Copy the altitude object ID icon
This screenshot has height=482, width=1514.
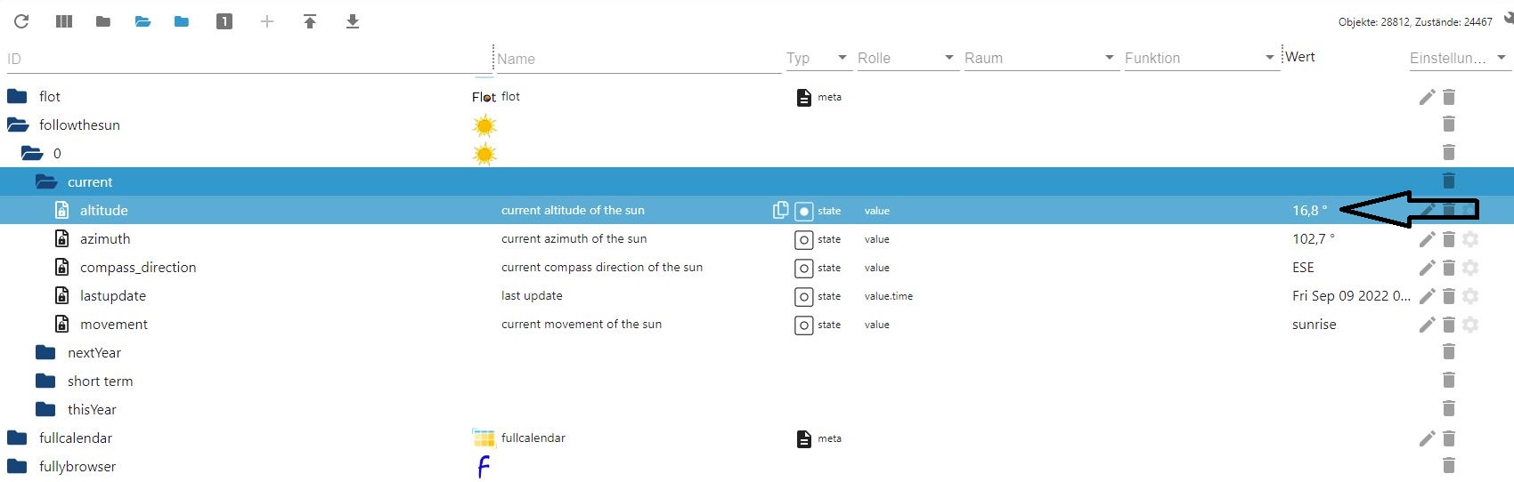point(780,210)
